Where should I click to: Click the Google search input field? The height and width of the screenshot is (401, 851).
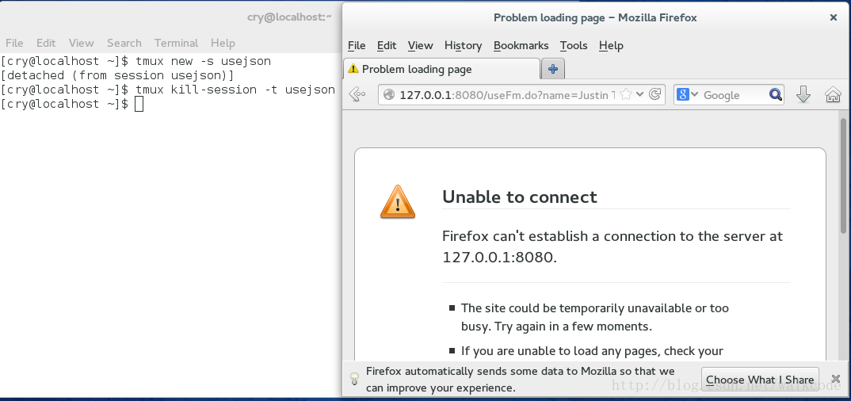point(734,95)
